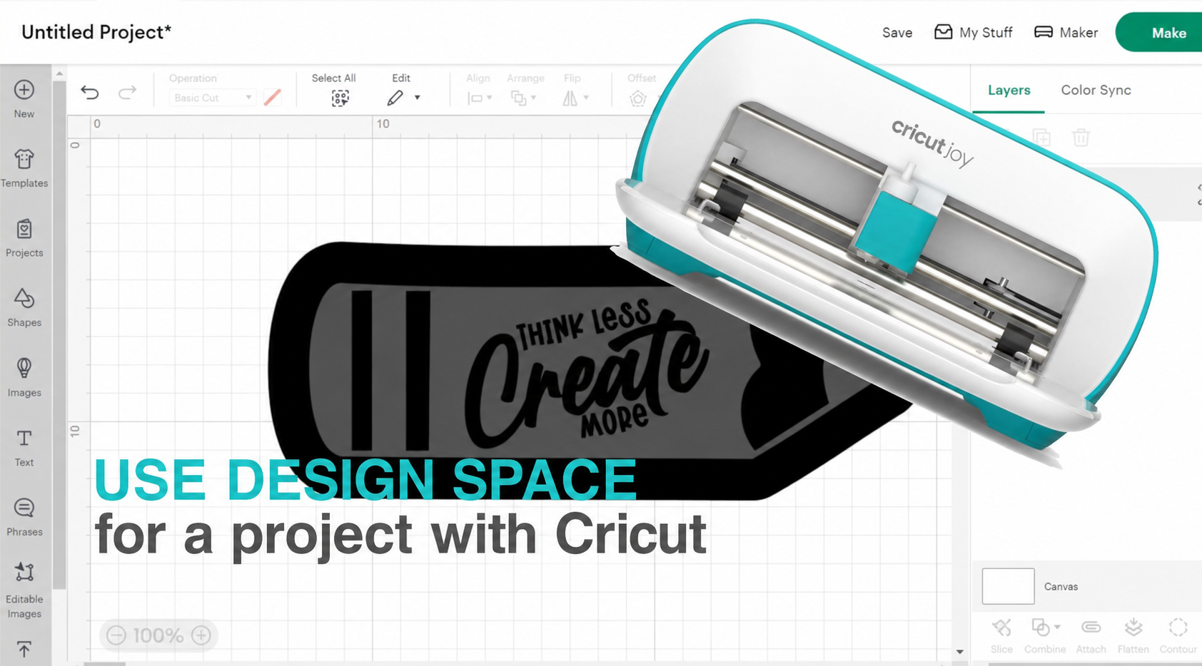Switch to the Layers tab

tap(1009, 90)
